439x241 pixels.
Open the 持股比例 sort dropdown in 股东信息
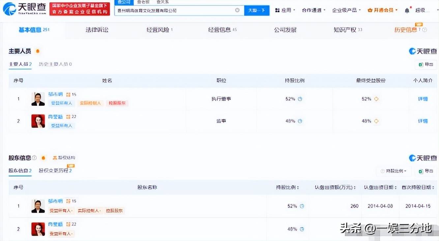393,171
